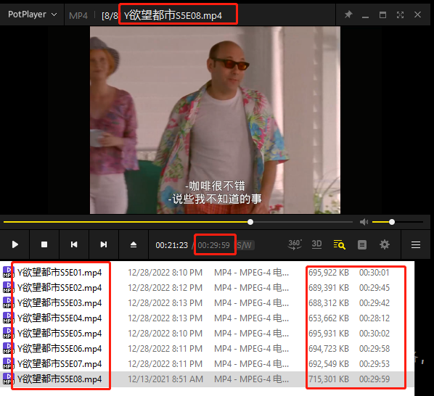Maximize the PotPlayer window
Image resolution: width=434 pixels, height=396 pixels.
382,15
